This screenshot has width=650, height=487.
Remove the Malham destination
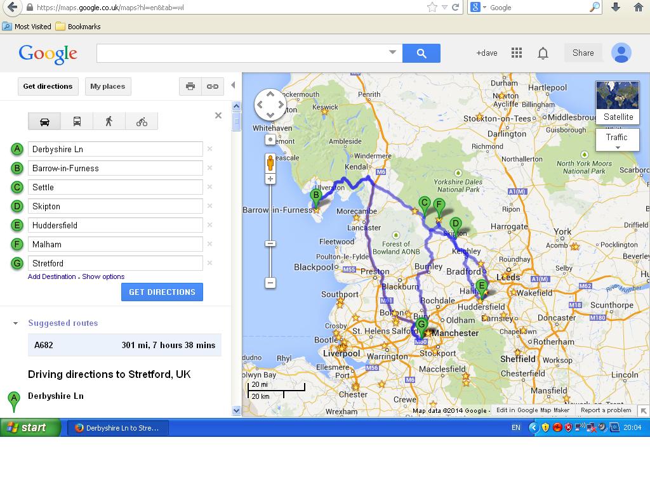(209, 244)
